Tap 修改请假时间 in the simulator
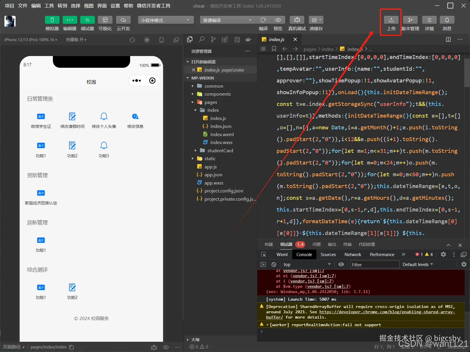 72,121
